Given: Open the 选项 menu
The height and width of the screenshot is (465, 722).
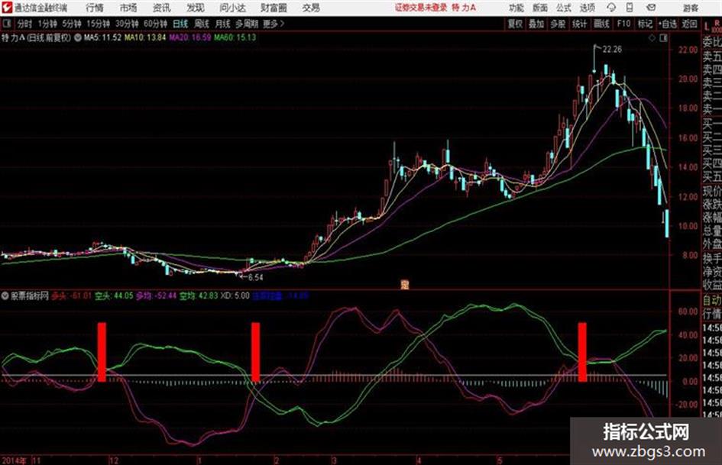Looking at the screenshot, I should (588, 8).
